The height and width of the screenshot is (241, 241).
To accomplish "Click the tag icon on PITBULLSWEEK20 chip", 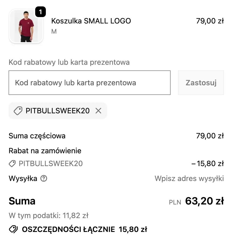I will [18, 111].
